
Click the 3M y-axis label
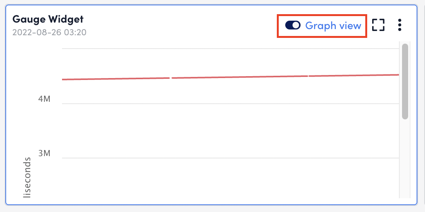44,153
